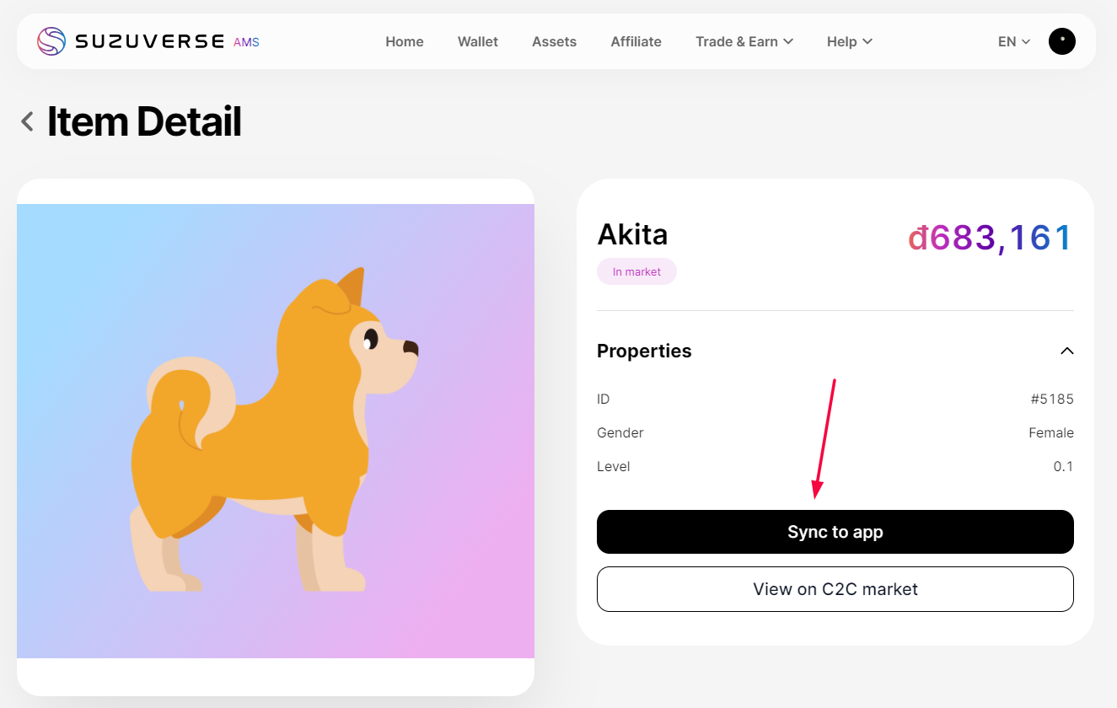Screen dimensions: 1117x708
Task: Click the Akita dog image
Action: click(x=275, y=431)
